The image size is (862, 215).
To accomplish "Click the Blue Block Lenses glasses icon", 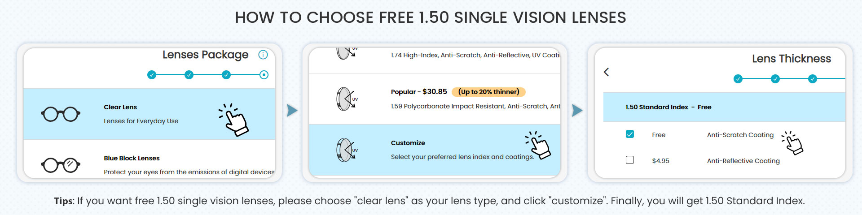I will click(61, 165).
